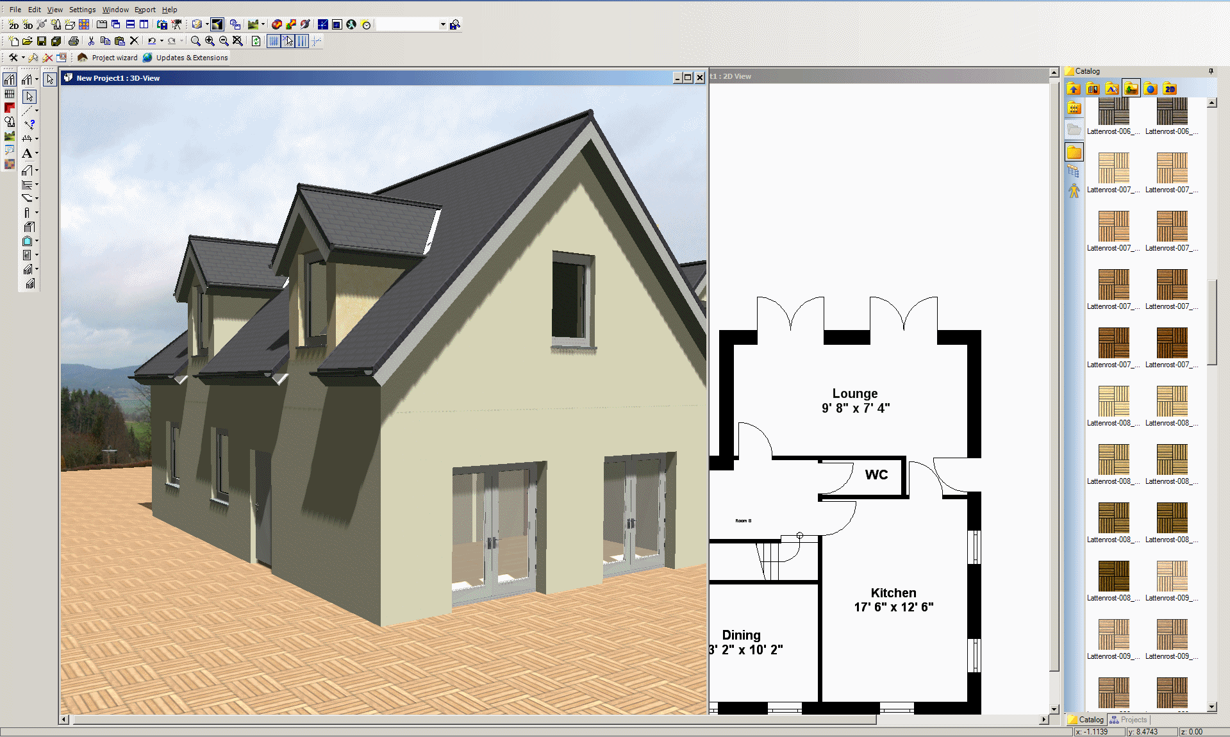Click the 3D view horizontal scrollbar
This screenshot has height=737, width=1230.
click(x=474, y=720)
